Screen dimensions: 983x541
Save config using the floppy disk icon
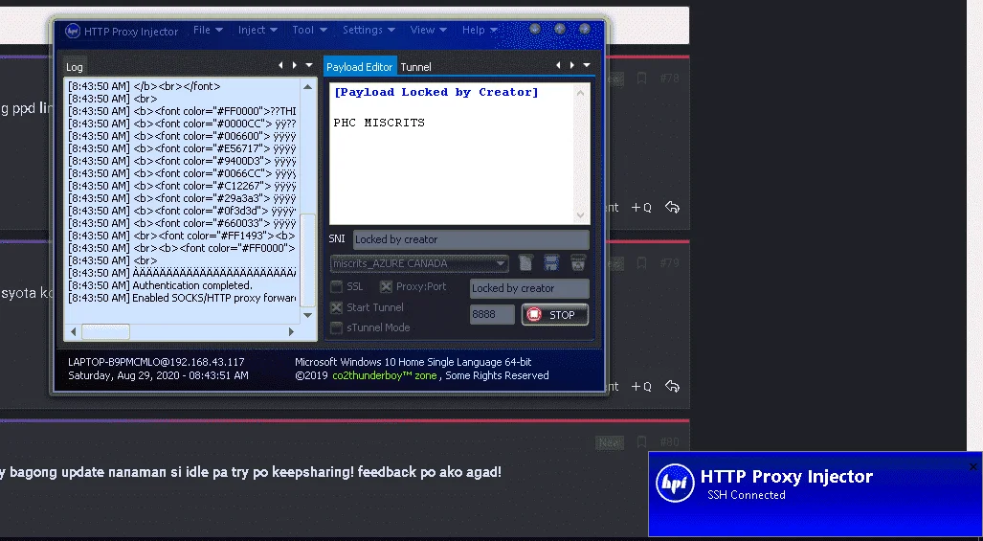(x=551, y=262)
